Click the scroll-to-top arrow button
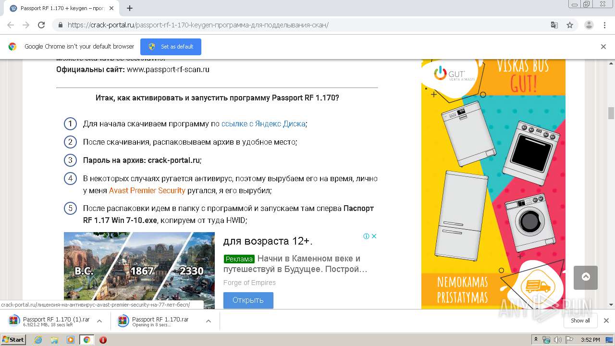Viewport: 615px width, 346px height. pos(586,277)
